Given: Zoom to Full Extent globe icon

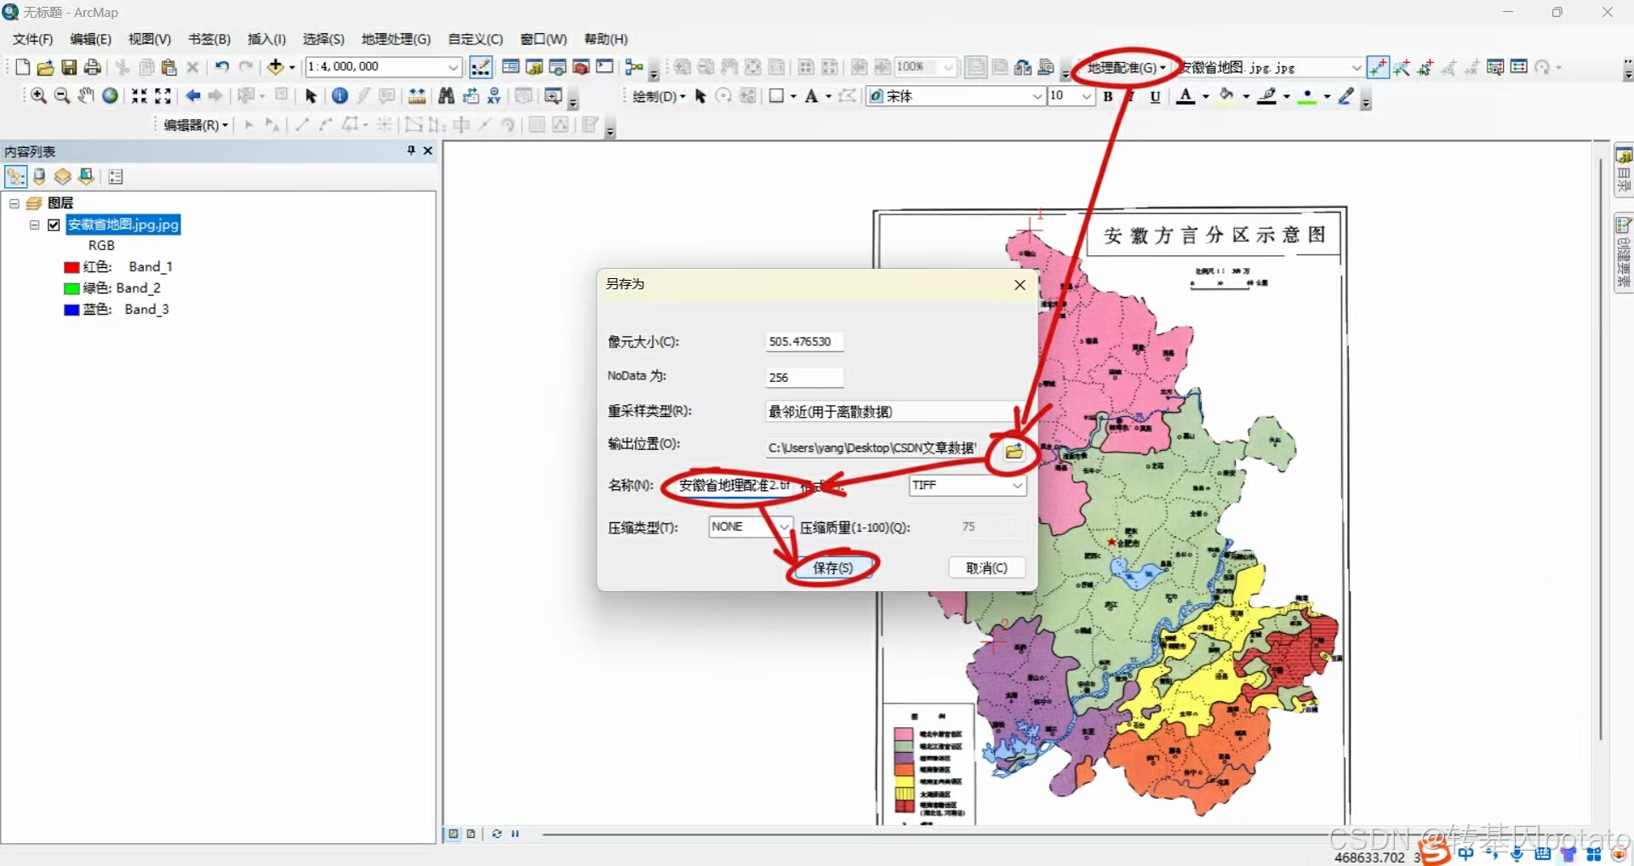Looking at the screenshot, I should (110, 96).
